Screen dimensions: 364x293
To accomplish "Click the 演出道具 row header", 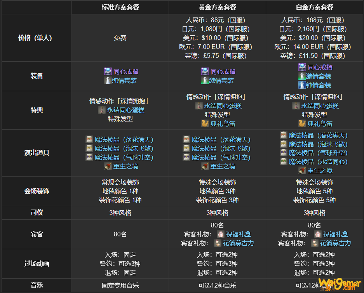I will 37,153.
